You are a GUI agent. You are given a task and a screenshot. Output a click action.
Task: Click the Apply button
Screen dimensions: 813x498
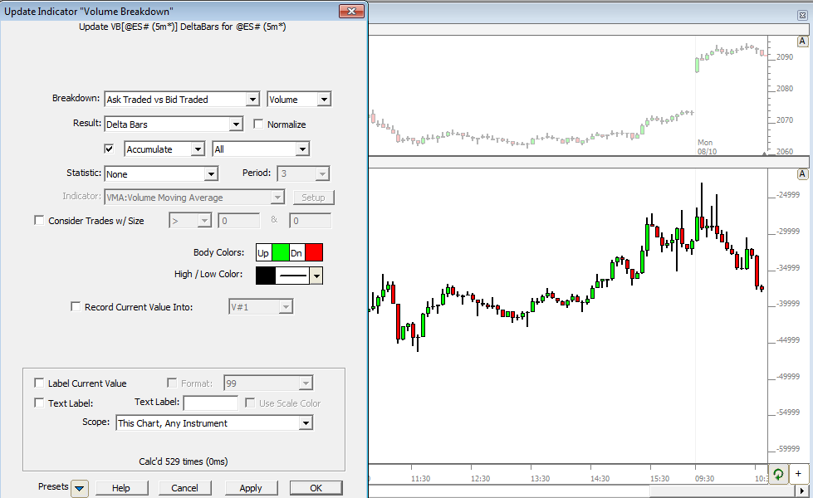tap(250, 488)
